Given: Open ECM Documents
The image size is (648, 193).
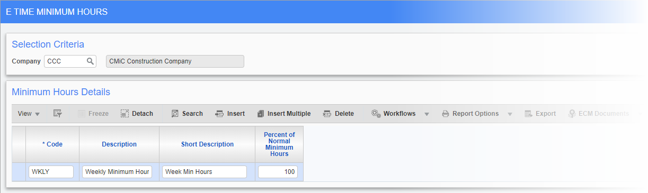Looking at the screenshot, I should click(598, 114).
